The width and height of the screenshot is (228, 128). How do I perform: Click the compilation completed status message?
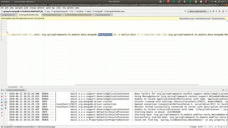point(29,127)
